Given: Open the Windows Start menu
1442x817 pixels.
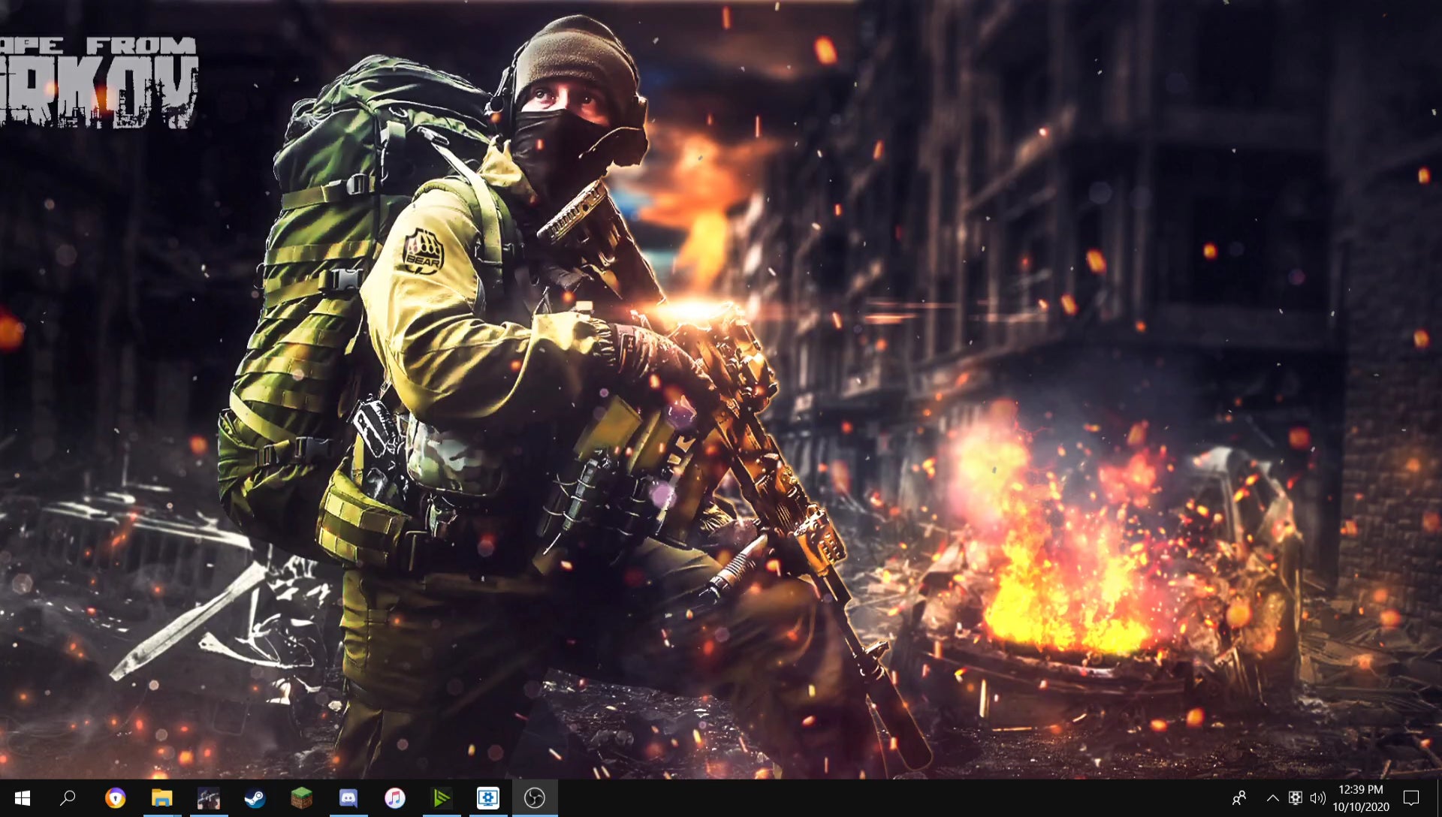Looking at the screenshot, I should point(22,798).
